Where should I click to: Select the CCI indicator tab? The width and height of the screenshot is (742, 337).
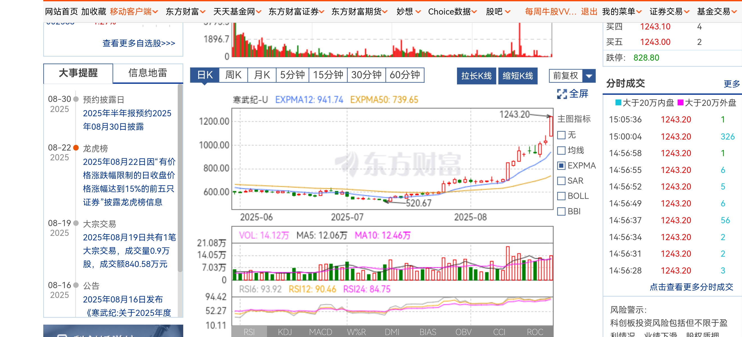coord(499,332)
